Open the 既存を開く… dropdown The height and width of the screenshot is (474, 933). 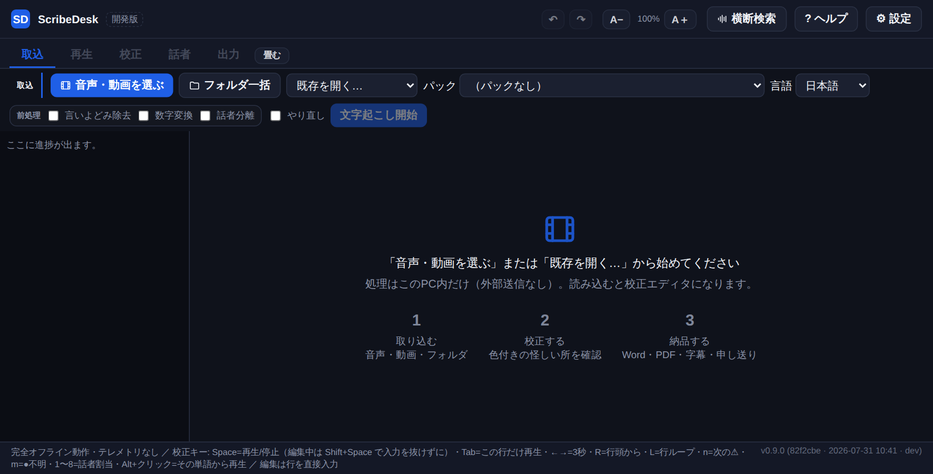[x=352, y=85]
